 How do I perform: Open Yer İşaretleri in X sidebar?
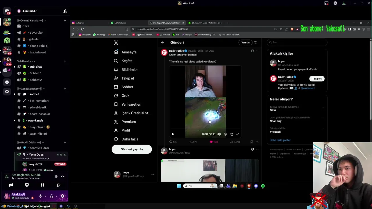coord(128,104)
